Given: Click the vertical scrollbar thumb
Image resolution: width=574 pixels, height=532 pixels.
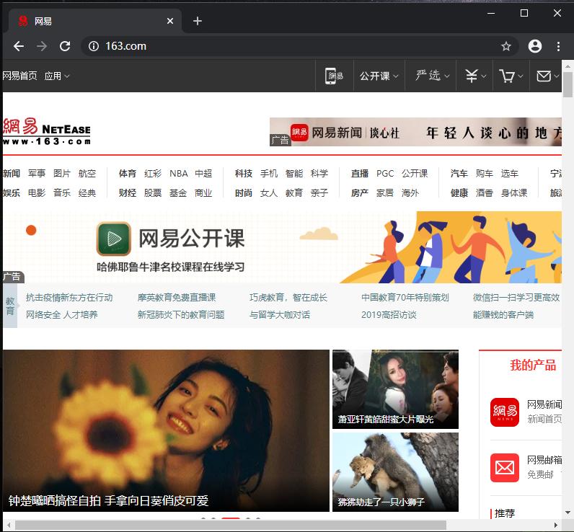Looking at the screenshot, I should (568, 84).
